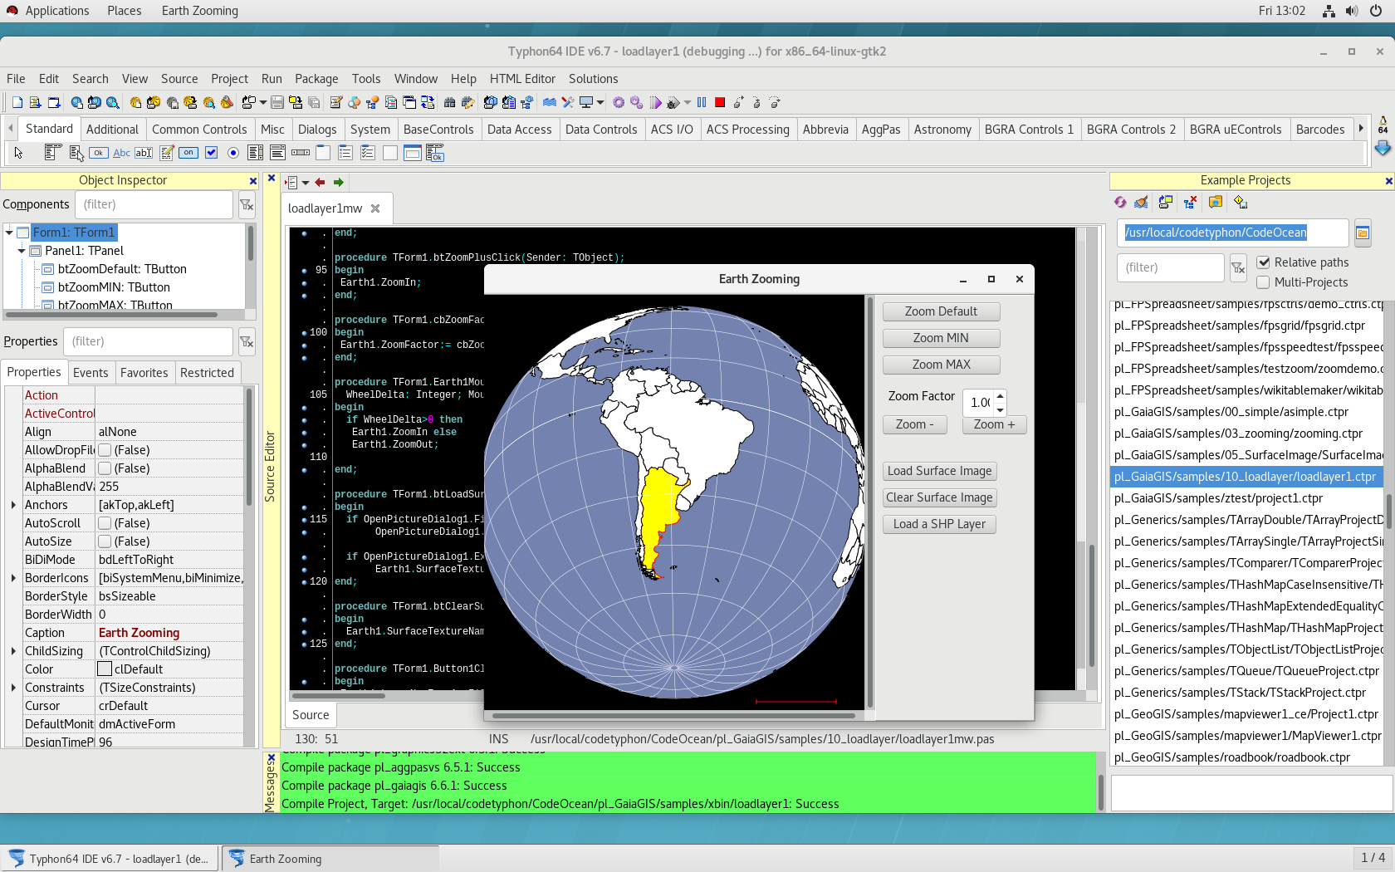Screen dimensions: 1395x872
Task: Select the TEdit component from palette
Action: (x=144, y=153)
